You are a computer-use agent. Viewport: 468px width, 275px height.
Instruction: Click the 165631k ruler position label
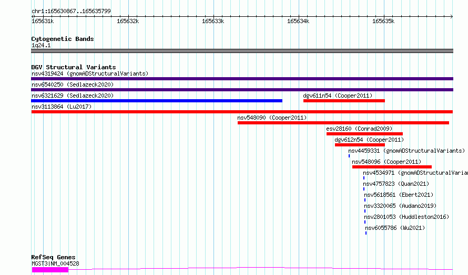coord(43,21)
